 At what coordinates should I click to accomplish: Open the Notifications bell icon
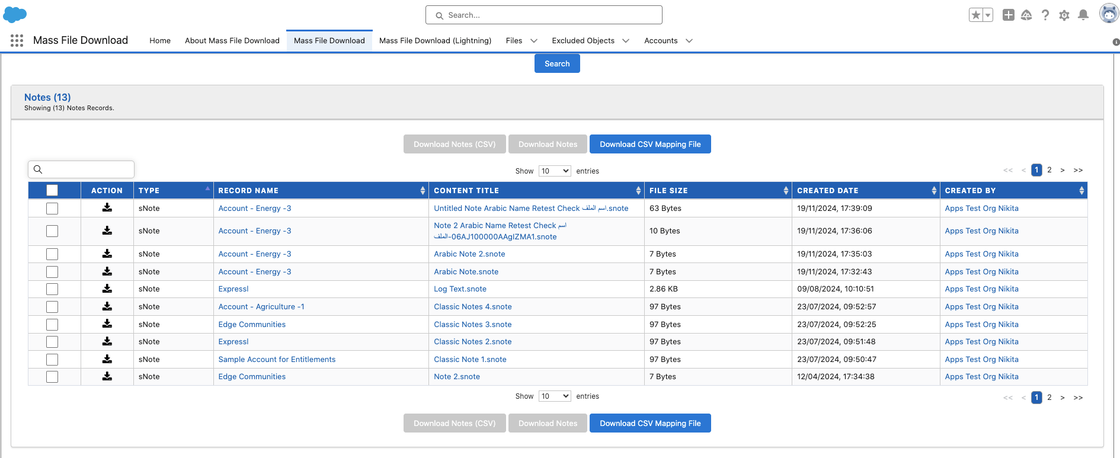1083,15
